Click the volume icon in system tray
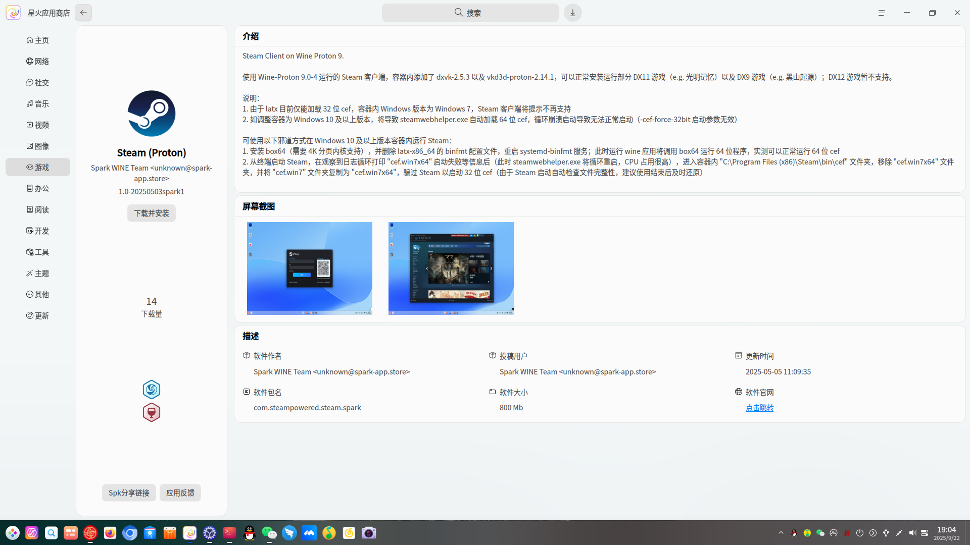970x545 pixels. point(912,533)
